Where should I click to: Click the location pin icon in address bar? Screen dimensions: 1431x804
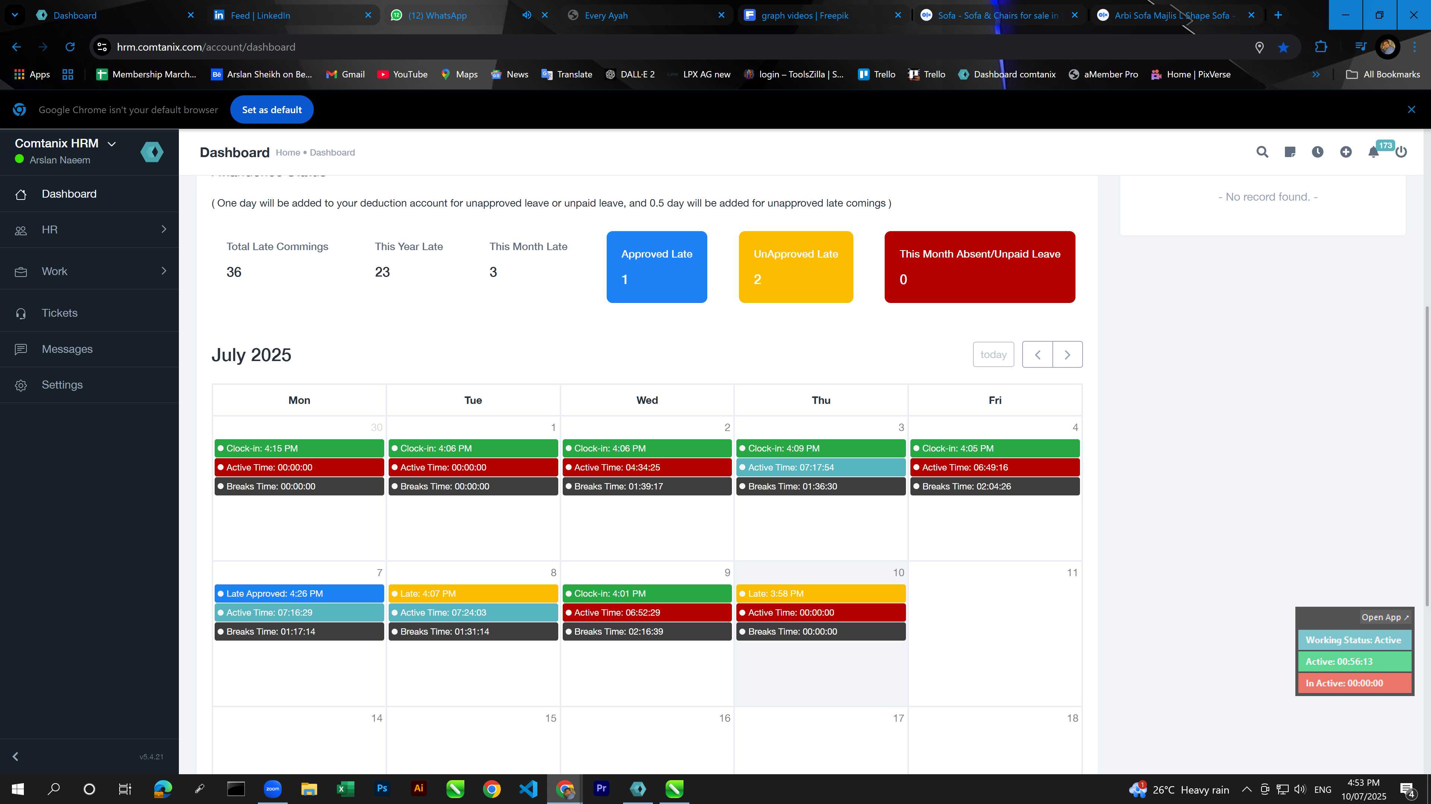1259,48
